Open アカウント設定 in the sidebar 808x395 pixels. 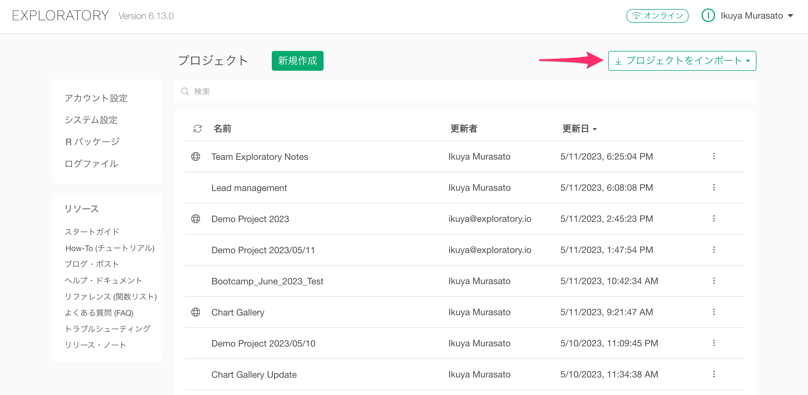tap(96, 98)
